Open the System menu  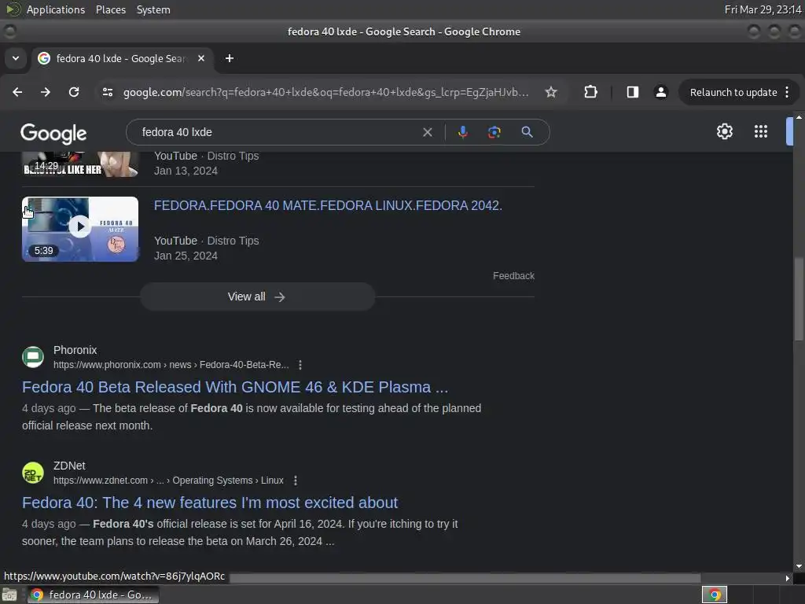[x=153, y=9]
